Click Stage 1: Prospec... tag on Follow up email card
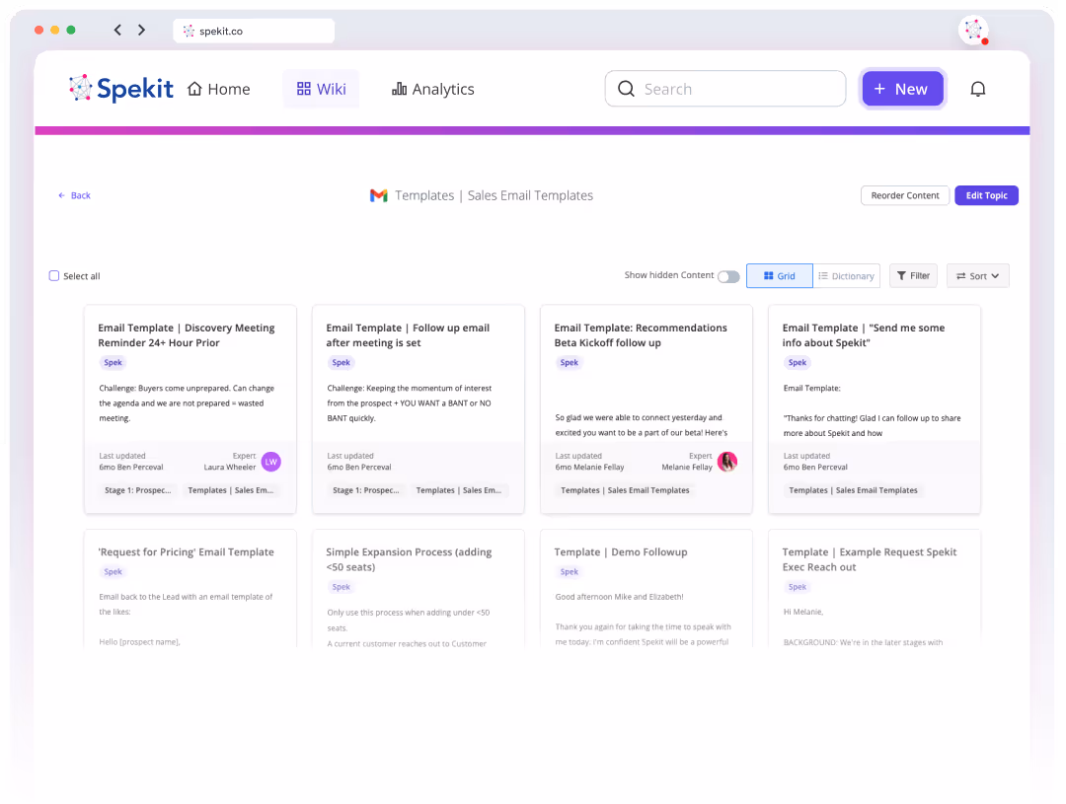The height and width of the screenshot is (804, 1066). (366, 490)
